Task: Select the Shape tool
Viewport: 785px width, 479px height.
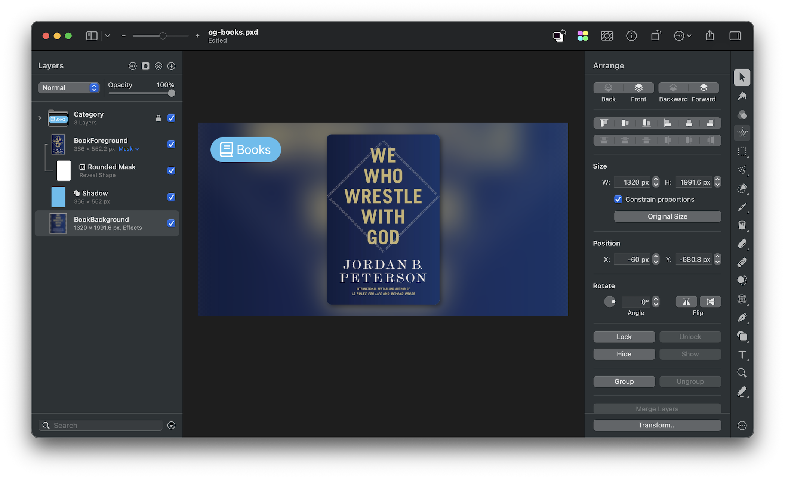Action: (x=742, y=336)
